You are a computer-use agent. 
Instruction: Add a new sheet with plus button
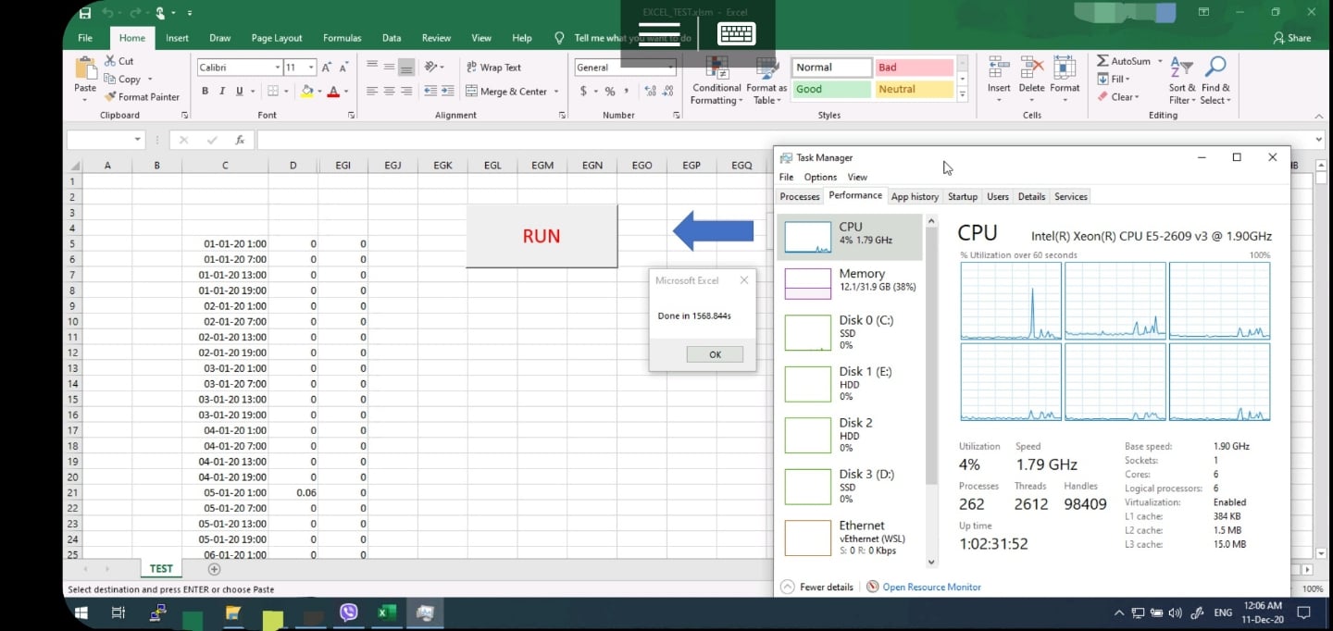214,569
